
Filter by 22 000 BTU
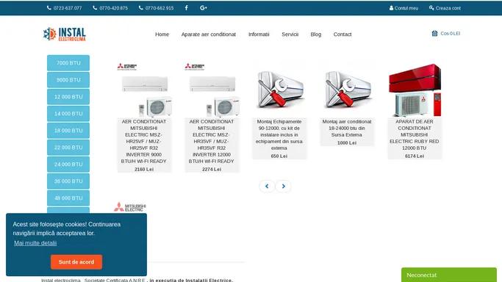pos(68,148)
